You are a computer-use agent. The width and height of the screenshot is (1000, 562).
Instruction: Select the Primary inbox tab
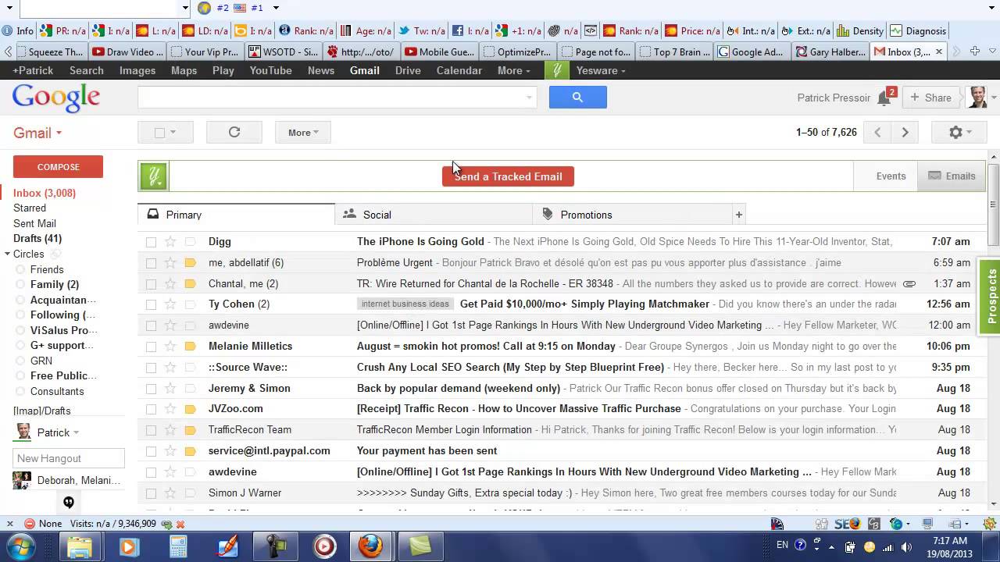point(236,215)
